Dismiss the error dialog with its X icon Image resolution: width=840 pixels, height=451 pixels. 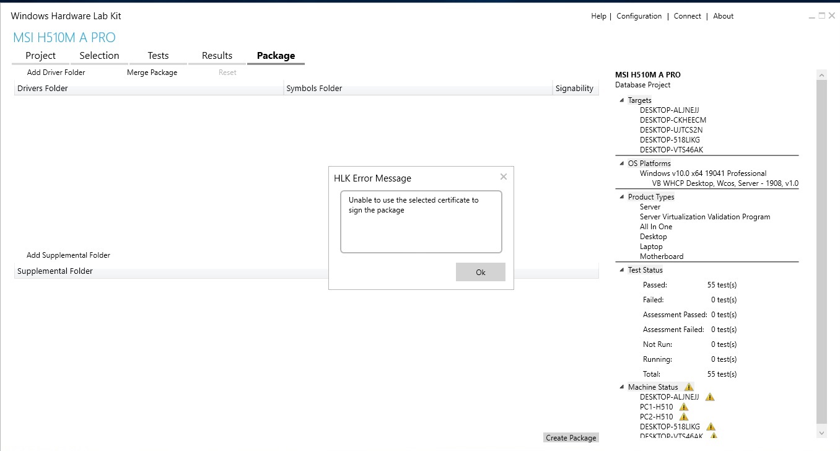pyautogui.click(x=503, y=177)
